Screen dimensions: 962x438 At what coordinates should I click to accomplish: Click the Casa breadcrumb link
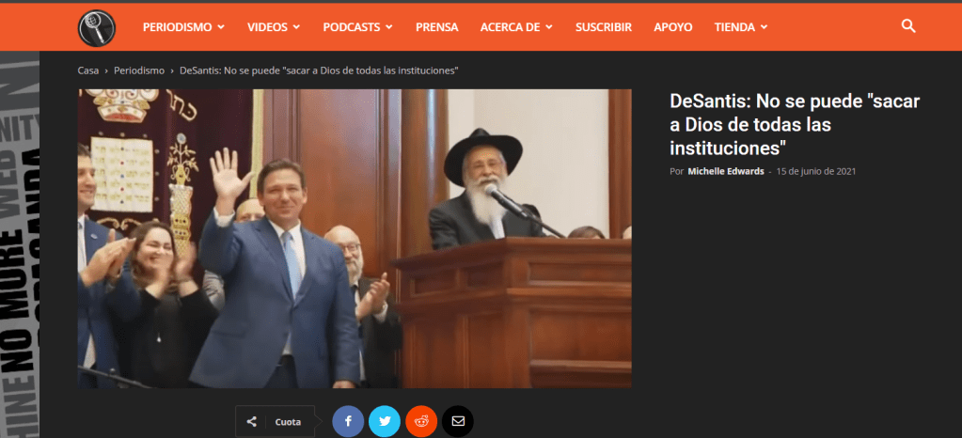88,70
